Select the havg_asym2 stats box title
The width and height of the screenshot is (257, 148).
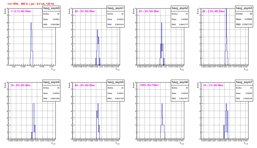180,8
